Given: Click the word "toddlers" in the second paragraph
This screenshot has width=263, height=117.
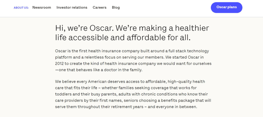Looking at the screenshot, I should [x=62, y=94].
